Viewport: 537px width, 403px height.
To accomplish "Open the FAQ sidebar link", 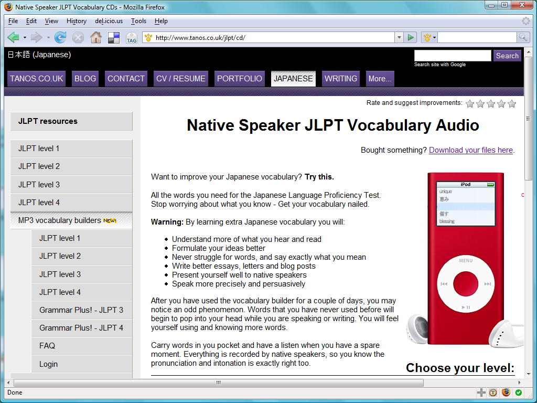I will (x=82, y=346).
